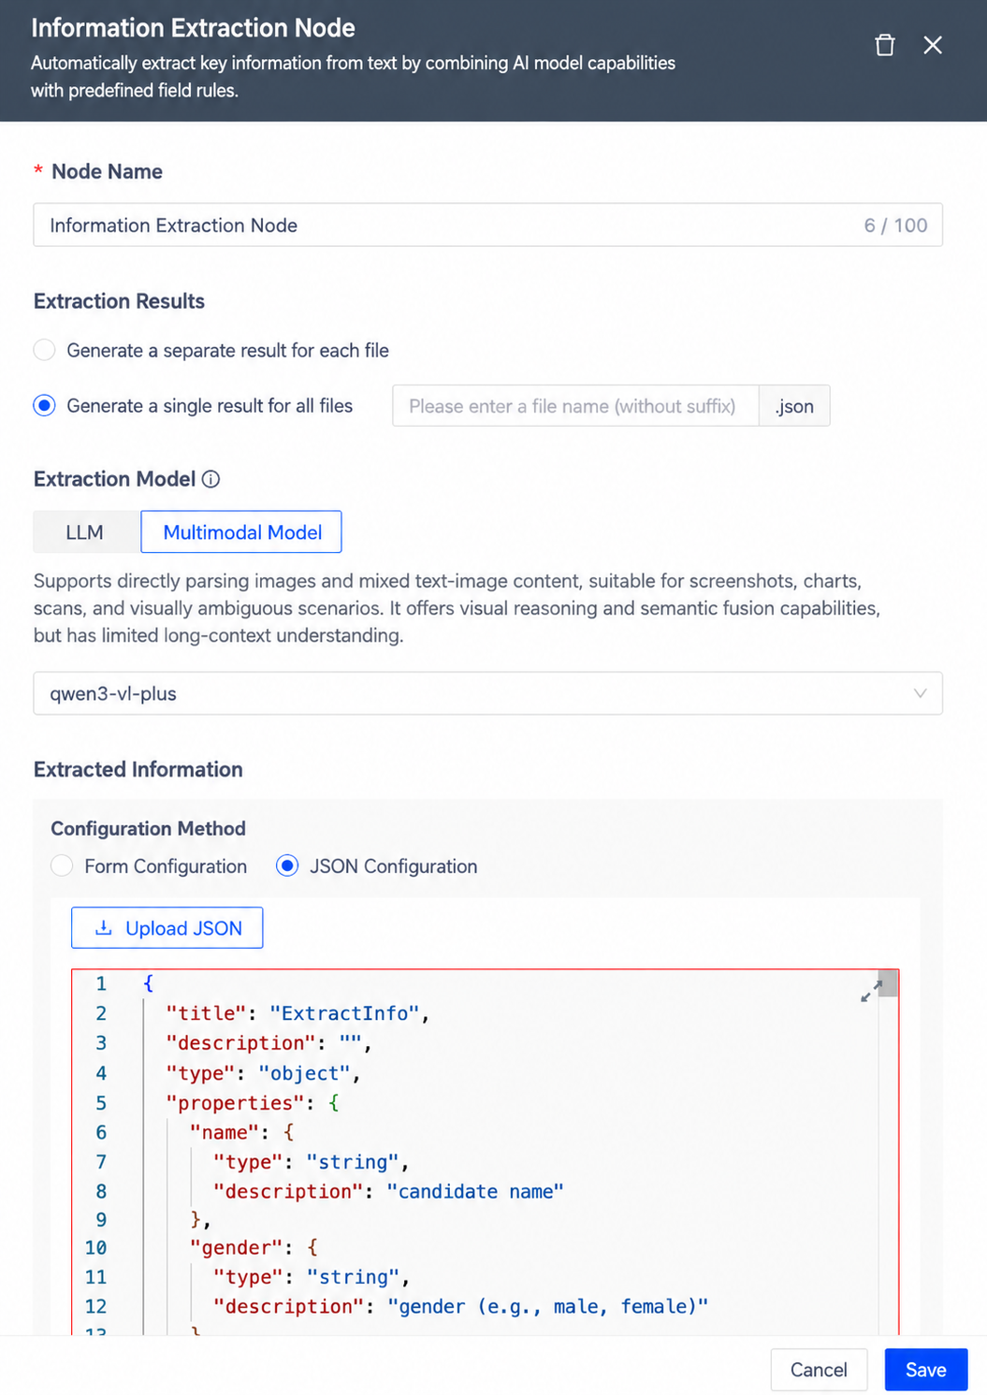Screen dimensions: 987x1395
Task: Click the Extraction Model info icon
Action: (211, 479)
